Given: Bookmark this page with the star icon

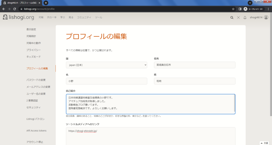Looking at the screenshot, I should tap(233, 9).
